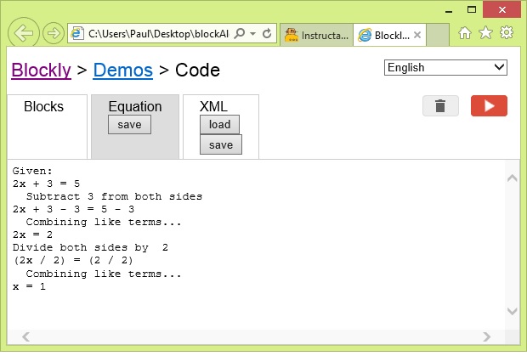The height and width of the screenshot is (356, 527).
Task: Minimize the browser window
Action: [x=449, y=10]
